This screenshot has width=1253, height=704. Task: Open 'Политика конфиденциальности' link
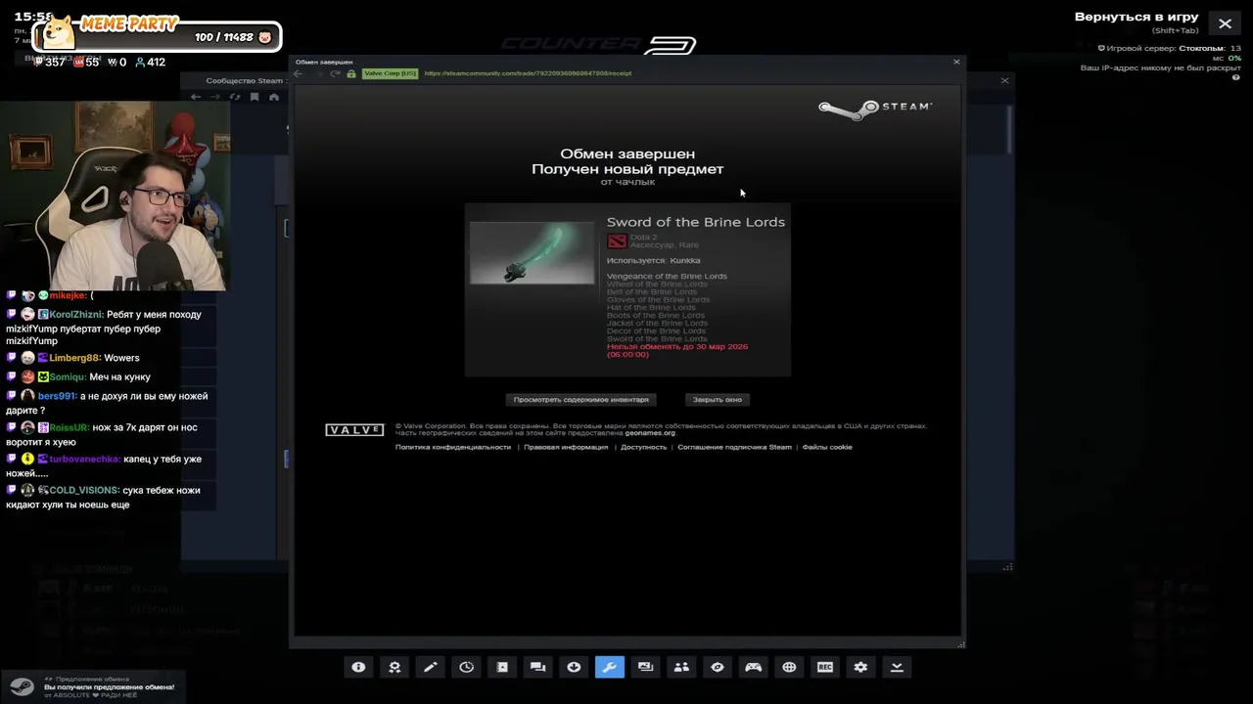(453, 447)
